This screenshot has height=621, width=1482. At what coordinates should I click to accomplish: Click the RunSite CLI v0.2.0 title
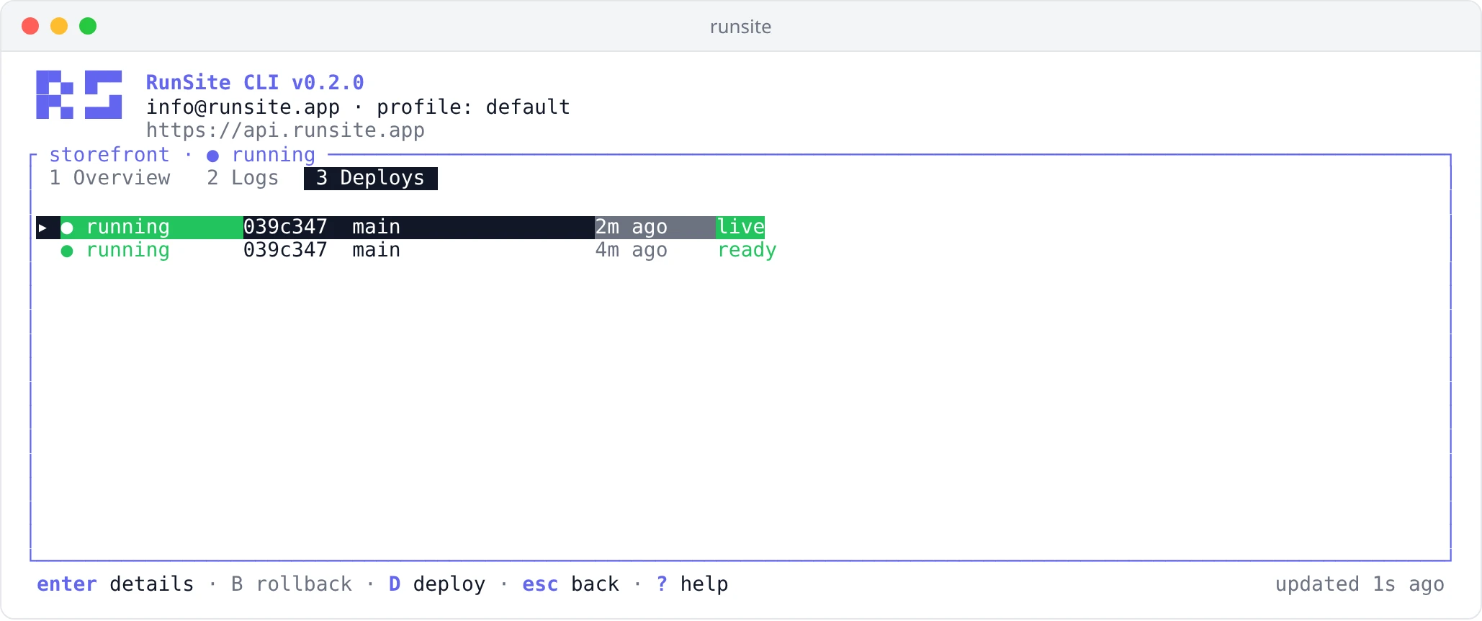[x=255, y=83]
